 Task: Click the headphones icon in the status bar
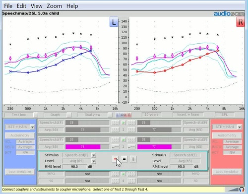coord(242,189)
